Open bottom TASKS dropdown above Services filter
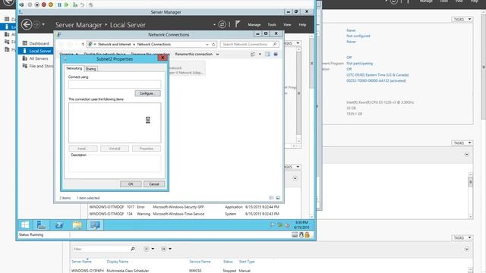The height and width of the screenshot is (273, 486). point(462,237)
